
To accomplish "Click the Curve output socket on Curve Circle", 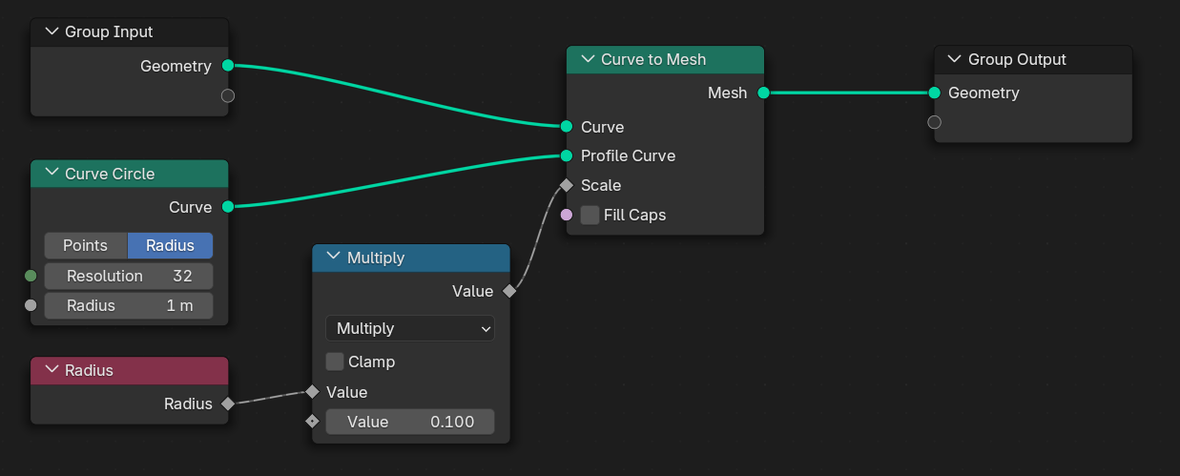I will 228,207.
